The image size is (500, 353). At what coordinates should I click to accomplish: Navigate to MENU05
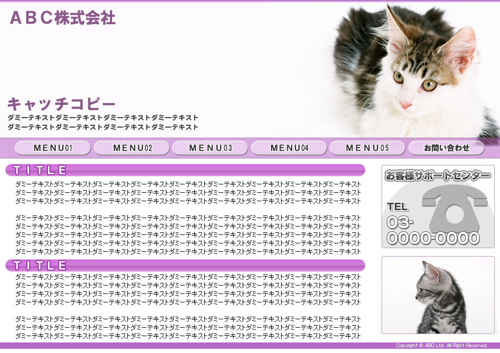[367, 148]
